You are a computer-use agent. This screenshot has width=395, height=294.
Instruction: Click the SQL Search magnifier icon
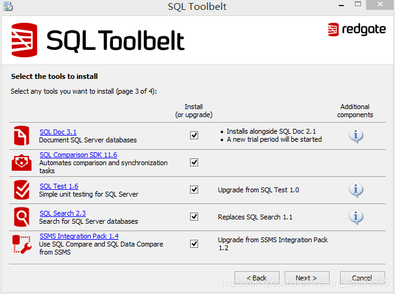point(22,217)
